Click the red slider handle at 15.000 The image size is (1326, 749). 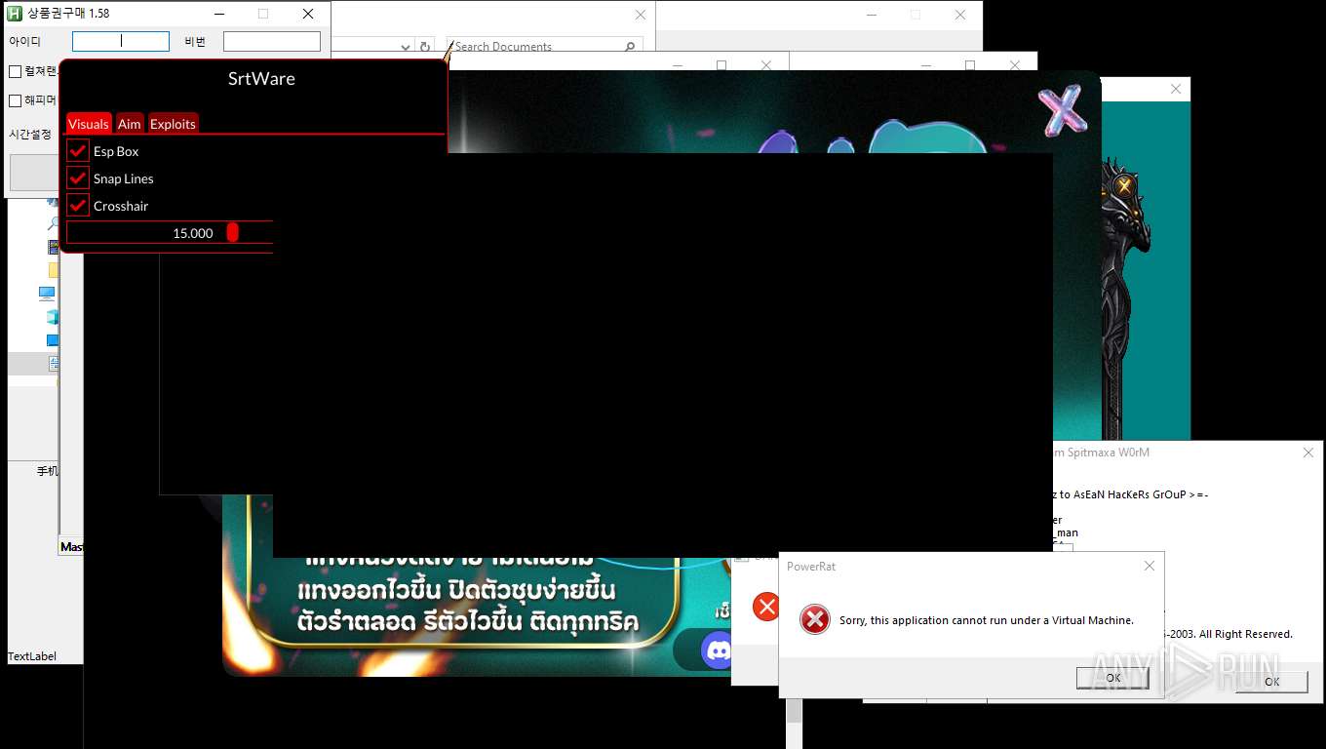coord(232,232)
